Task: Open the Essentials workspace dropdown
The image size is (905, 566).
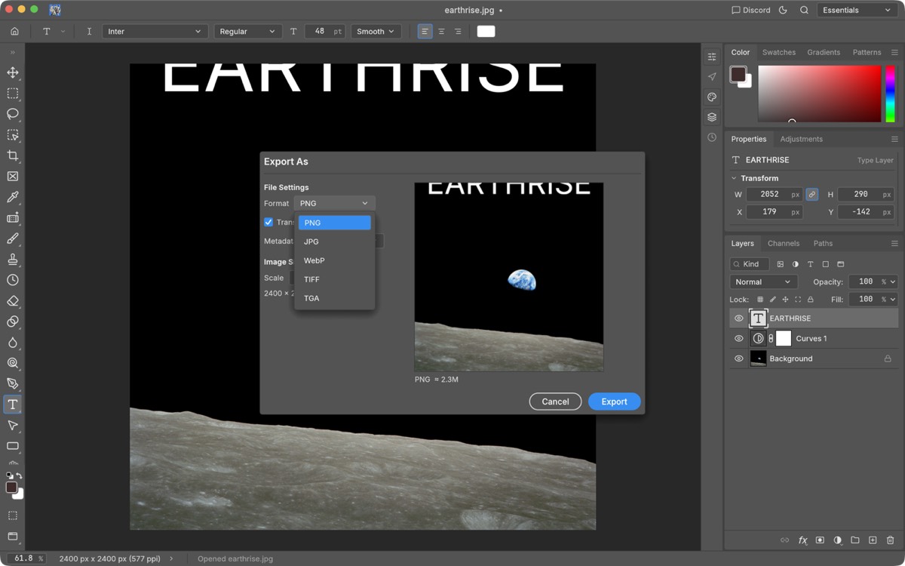Action: pos(857,11)
